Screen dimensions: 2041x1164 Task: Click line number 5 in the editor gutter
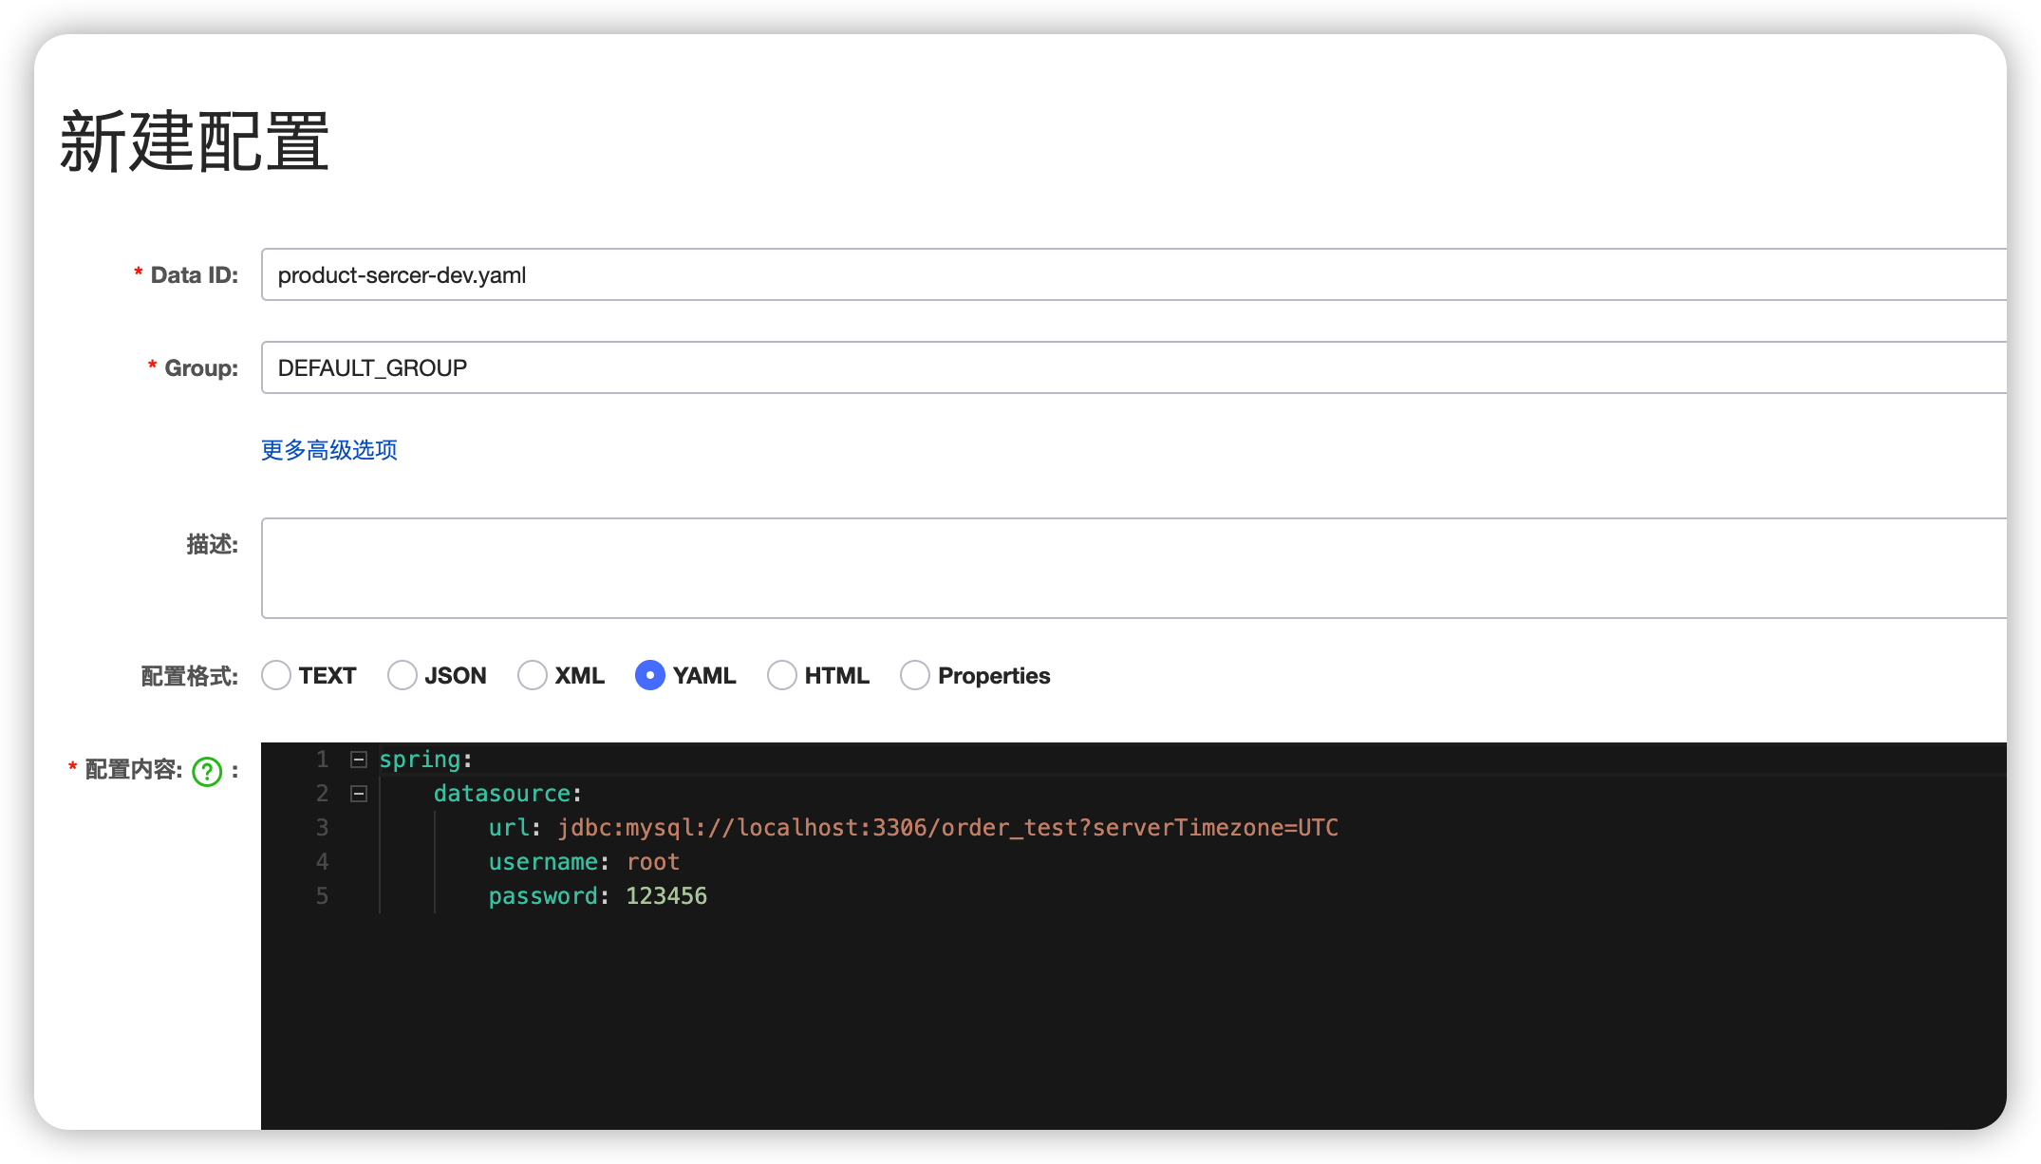pos(323,896)
